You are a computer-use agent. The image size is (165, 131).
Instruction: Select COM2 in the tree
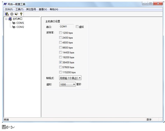pyautogui.click(x=20, y=27)
